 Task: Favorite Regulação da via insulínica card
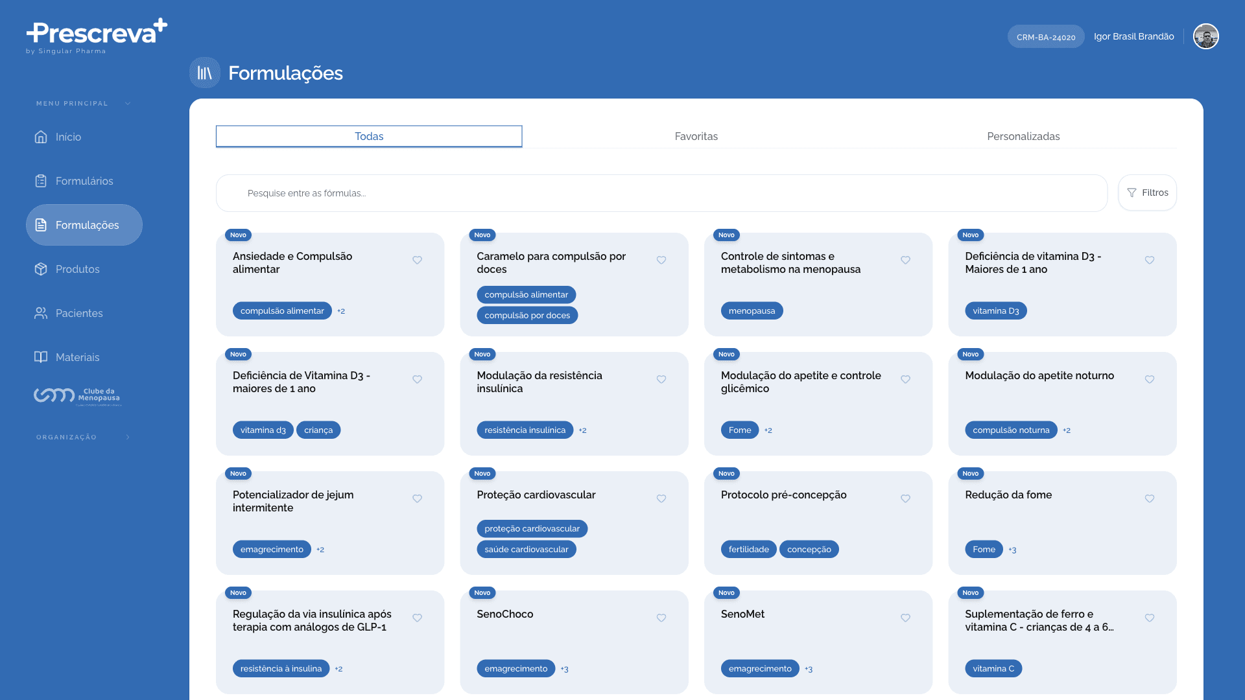point(418,618)
